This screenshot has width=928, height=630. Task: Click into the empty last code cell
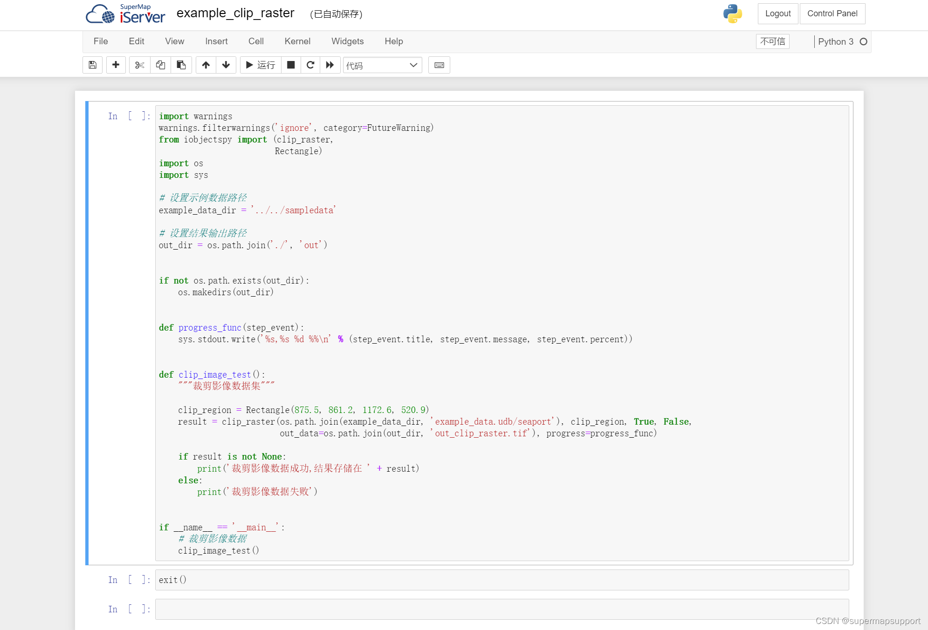tap(502, 609)
